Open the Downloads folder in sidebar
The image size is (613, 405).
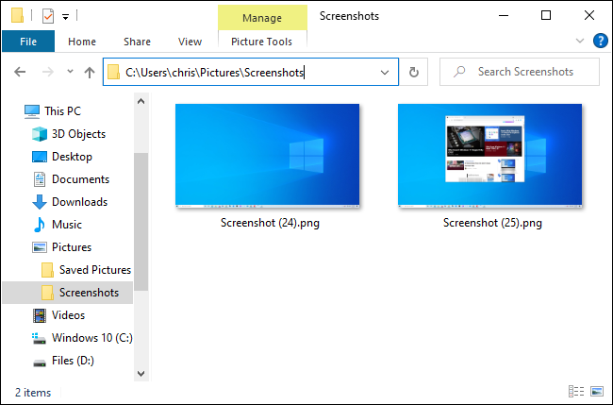[x=70, y=202]
